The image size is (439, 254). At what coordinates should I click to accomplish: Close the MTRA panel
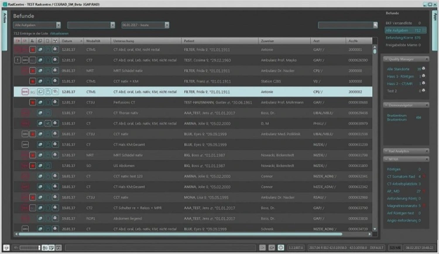pyautogui.click(x=426, y=159)
